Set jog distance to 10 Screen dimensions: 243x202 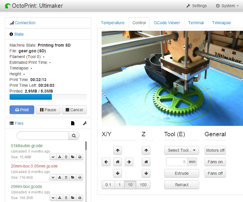[x=130, y=185]
